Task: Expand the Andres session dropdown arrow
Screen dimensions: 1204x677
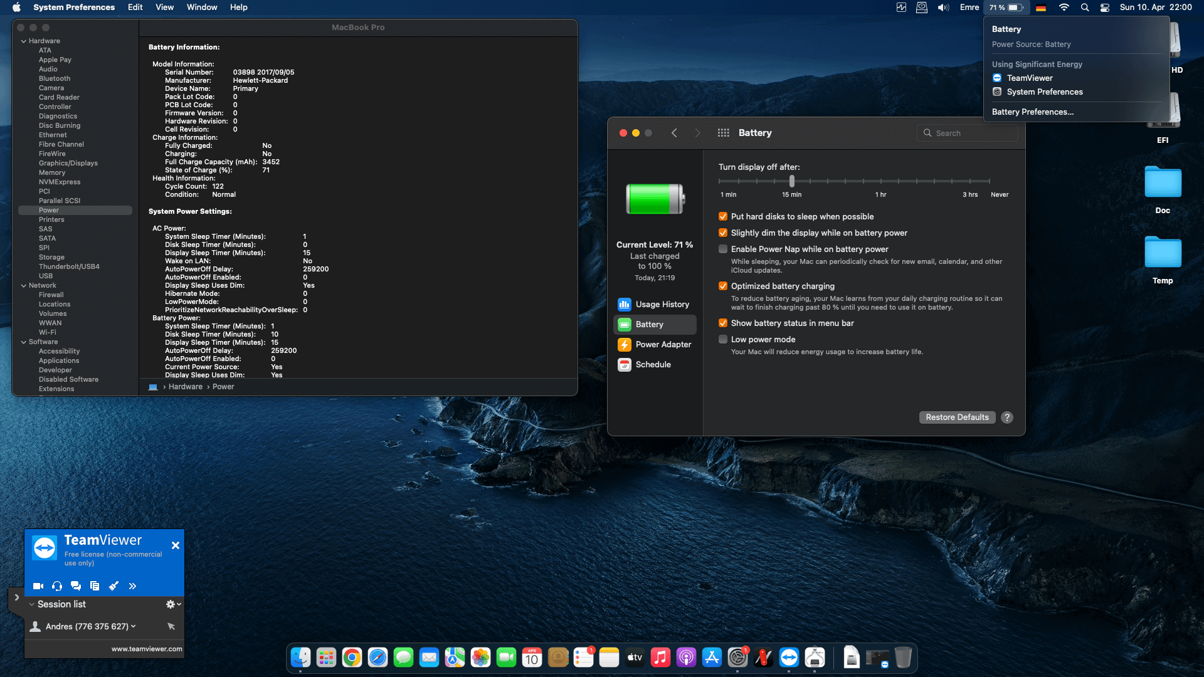Action: 133,626
